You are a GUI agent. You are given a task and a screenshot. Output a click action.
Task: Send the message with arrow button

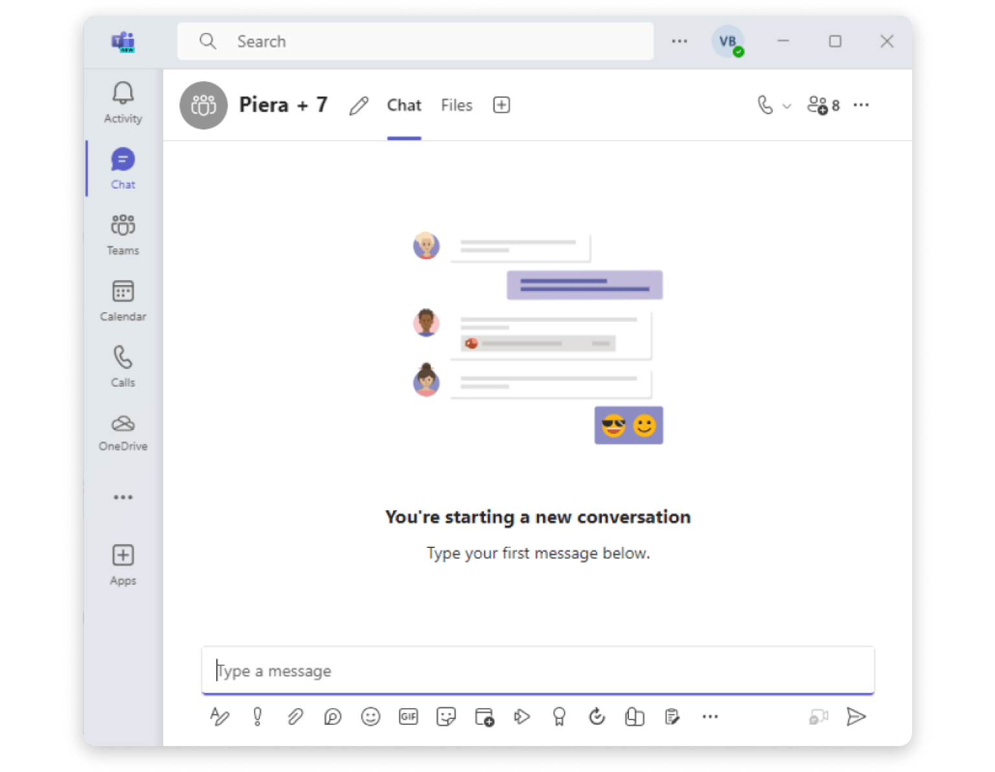point(856,716)
